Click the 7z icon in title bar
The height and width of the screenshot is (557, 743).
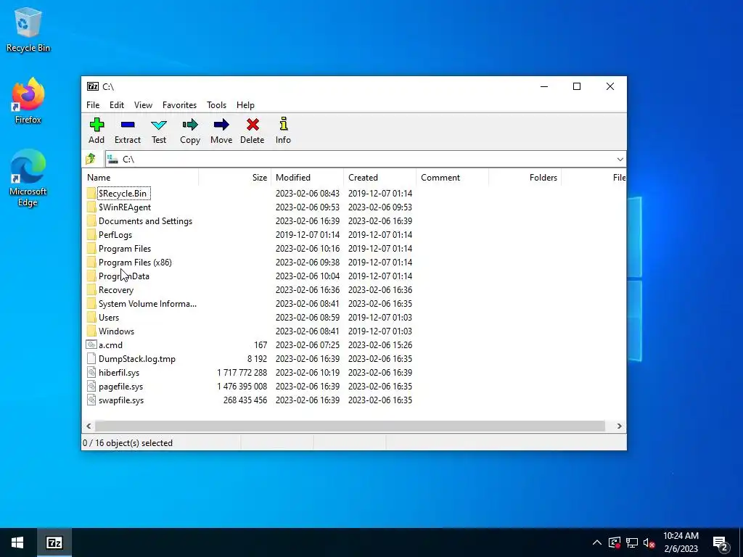coord(93,86)
